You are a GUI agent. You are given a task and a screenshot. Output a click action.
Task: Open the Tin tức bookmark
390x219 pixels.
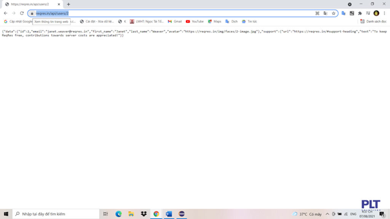(x=249, y=22)
